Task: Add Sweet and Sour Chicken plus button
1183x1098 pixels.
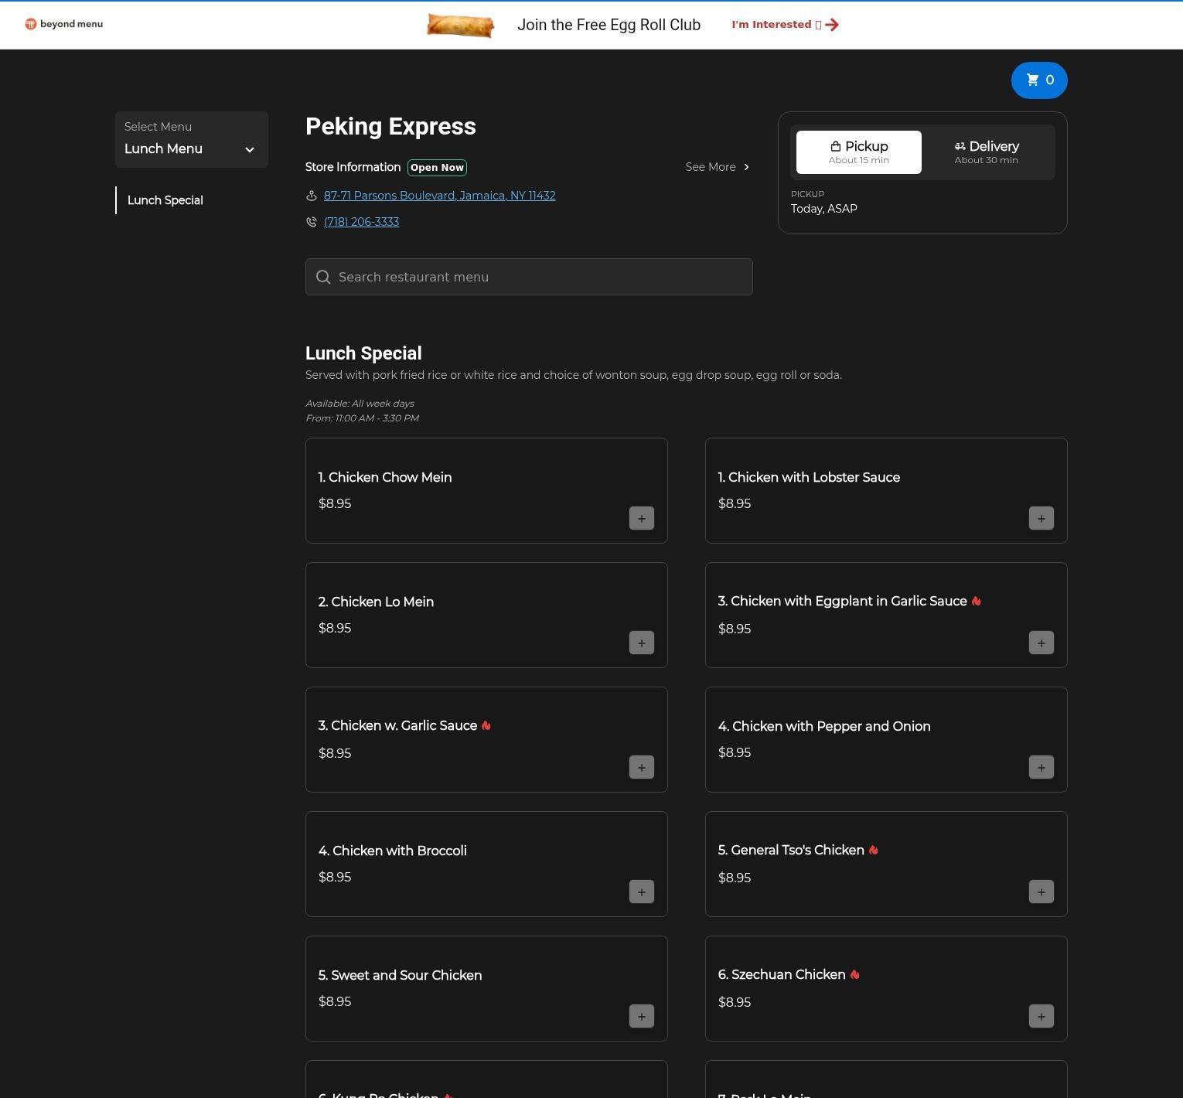Action: point(641,1016)
